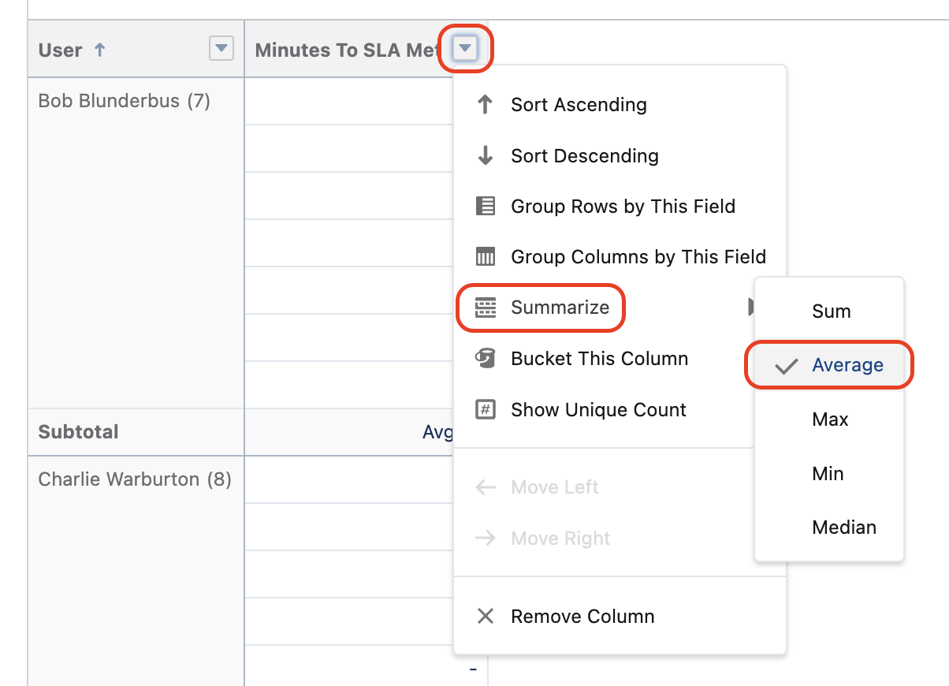Pick the Min summarize option
Viewport: 949px width, 686px height.
pyautogui.click(x=828, y=474)
